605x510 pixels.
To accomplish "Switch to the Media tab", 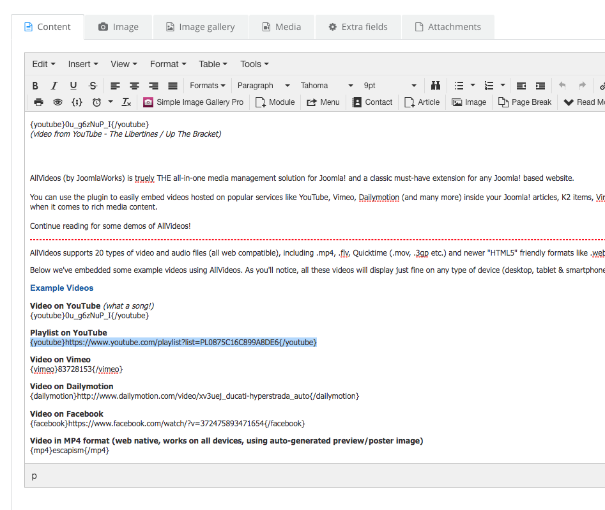I will coord(282,27).
